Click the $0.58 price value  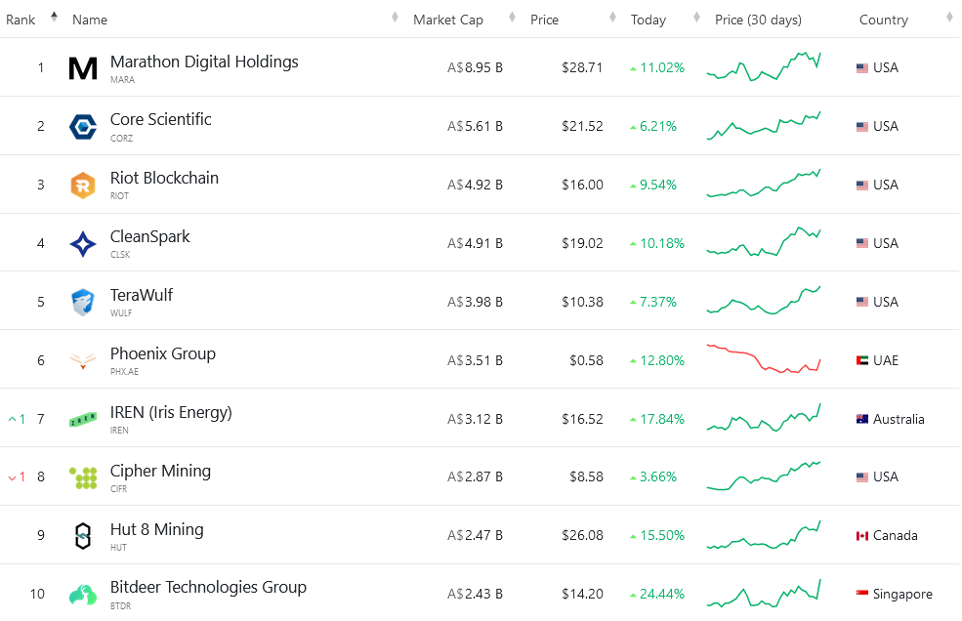click(x=587, y=361)
